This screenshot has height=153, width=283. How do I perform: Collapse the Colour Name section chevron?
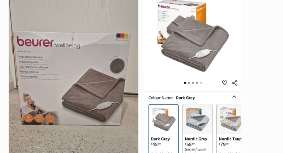234,97
